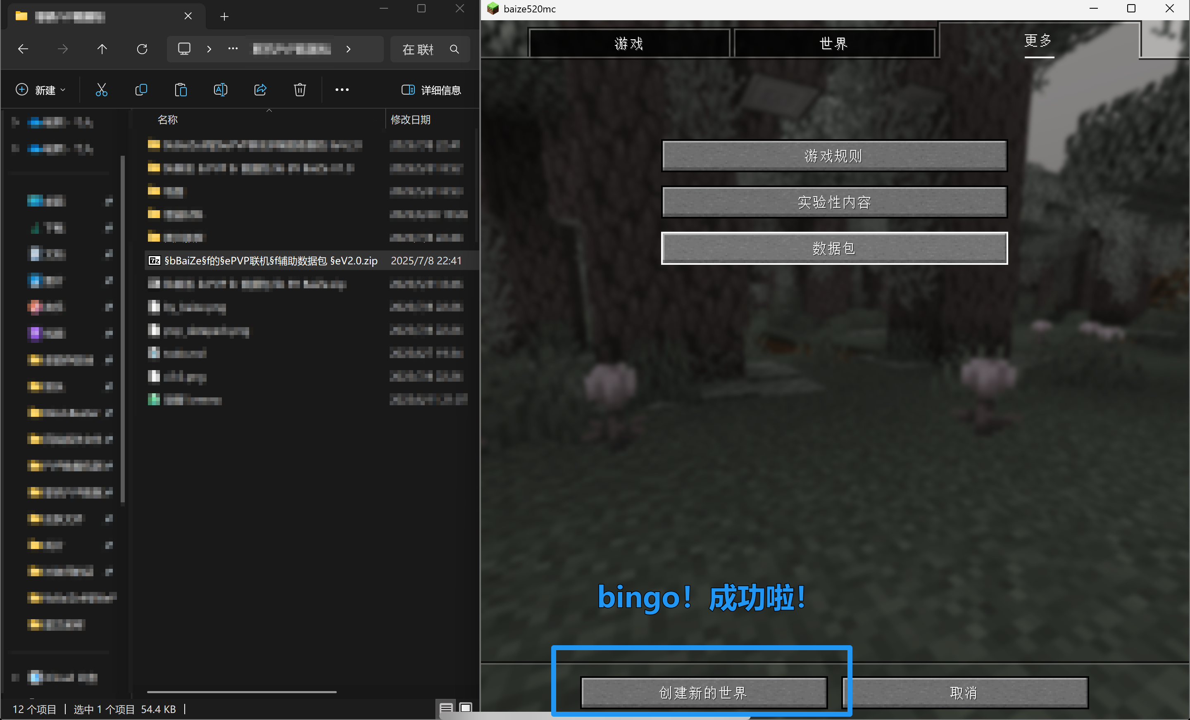Click the navigation pane vertical scrollbar
1190x720 pixels.
123,330
